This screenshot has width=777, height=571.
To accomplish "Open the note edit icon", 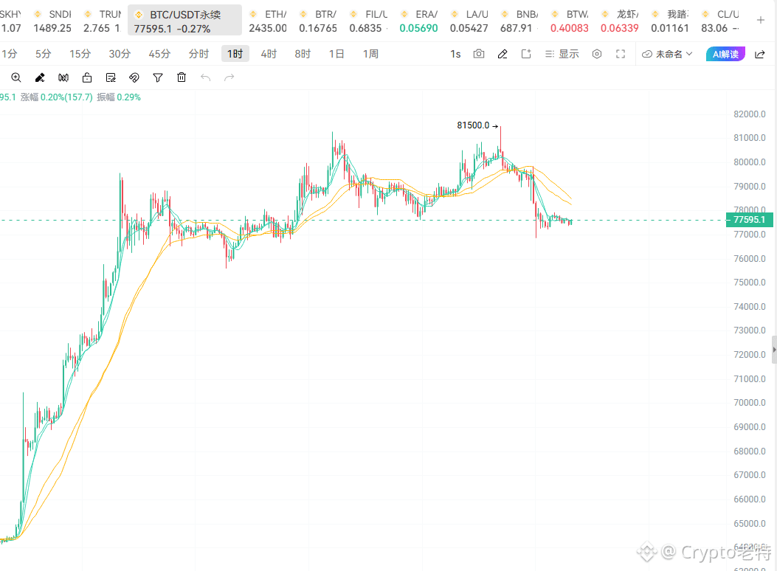I will tap(111, 77).
